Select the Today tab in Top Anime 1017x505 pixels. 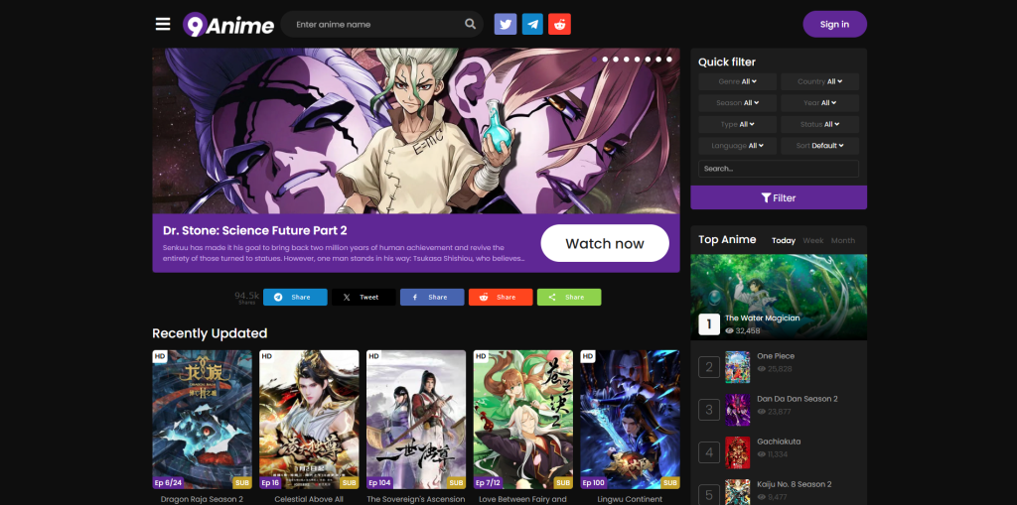click(784, 240)
